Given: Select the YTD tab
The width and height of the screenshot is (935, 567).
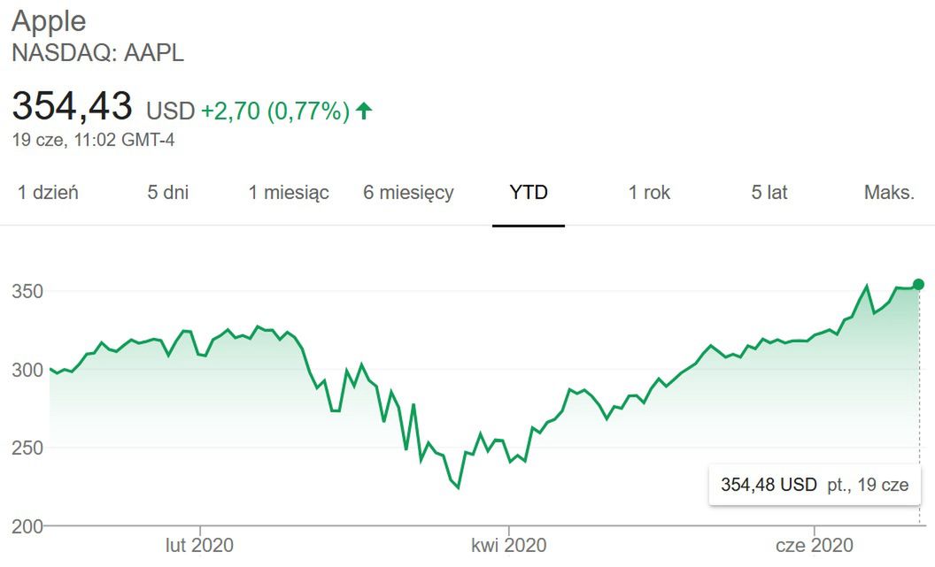Looking at the screenshot, I should coord(529,192).
